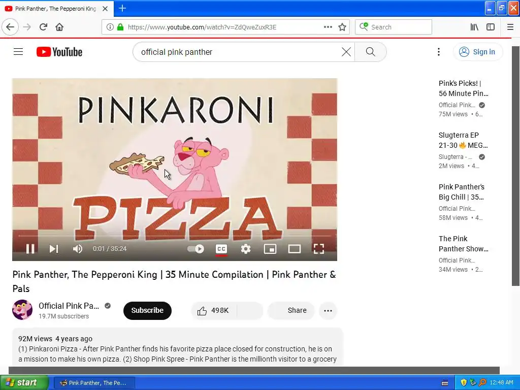Click the taskbar clock 12:48 AM
This screenshot has height=390, width=520.
tap(501, 382)
